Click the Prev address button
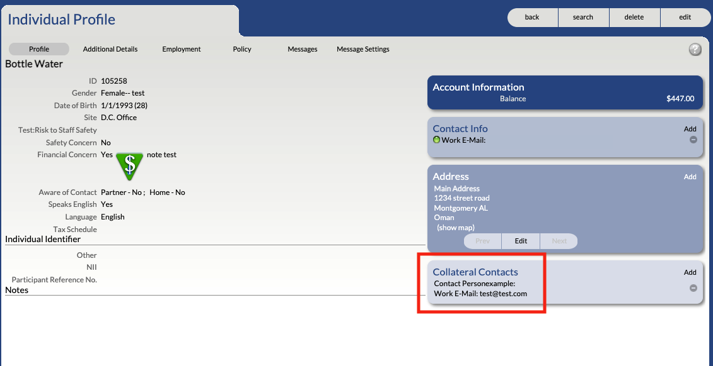Screen dimensions: 713x366 (482, 241)
